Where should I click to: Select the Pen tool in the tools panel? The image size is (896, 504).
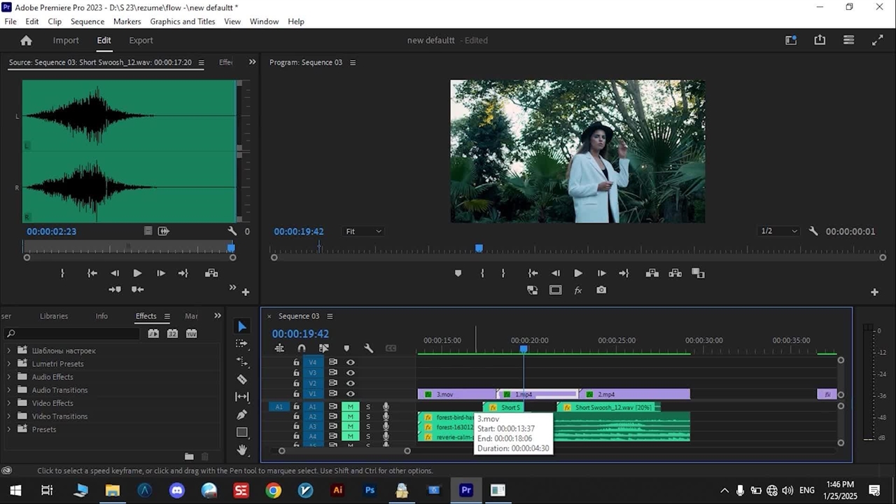coord(242,414)
